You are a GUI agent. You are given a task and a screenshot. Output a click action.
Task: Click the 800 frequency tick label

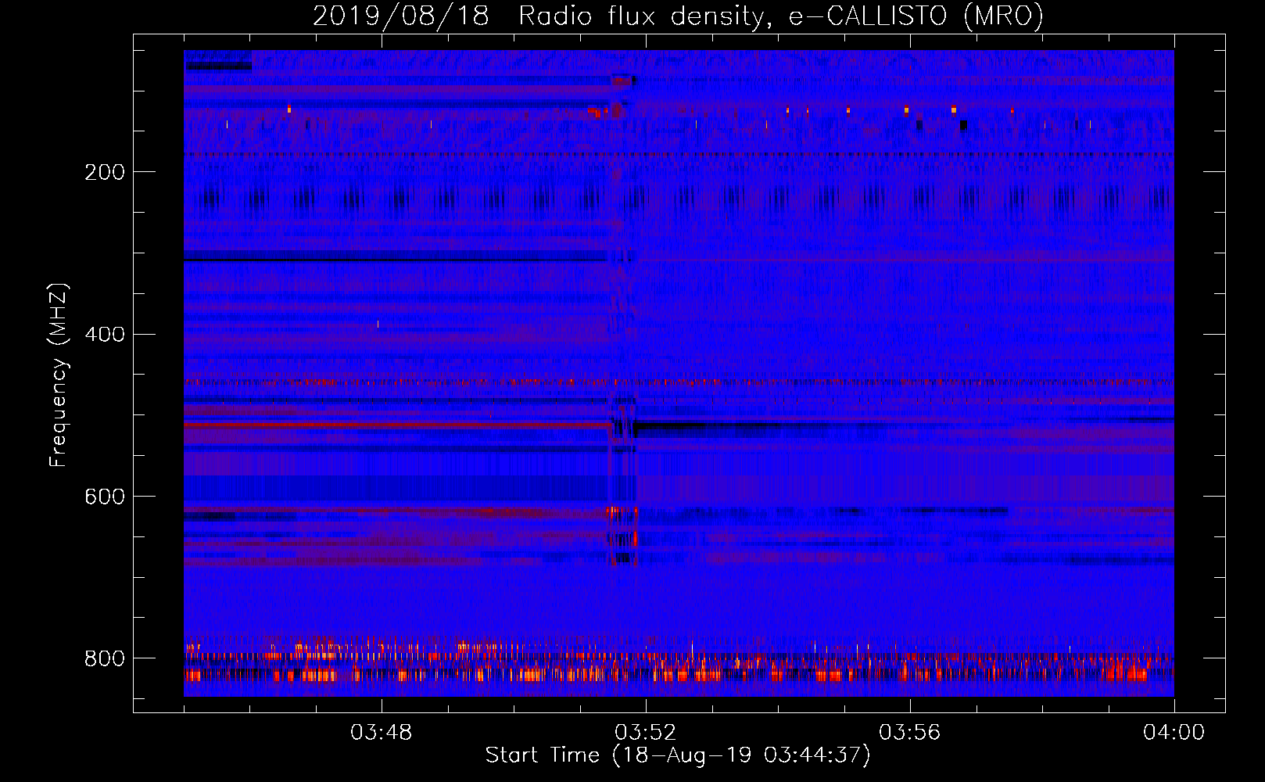tap(105, 658)
